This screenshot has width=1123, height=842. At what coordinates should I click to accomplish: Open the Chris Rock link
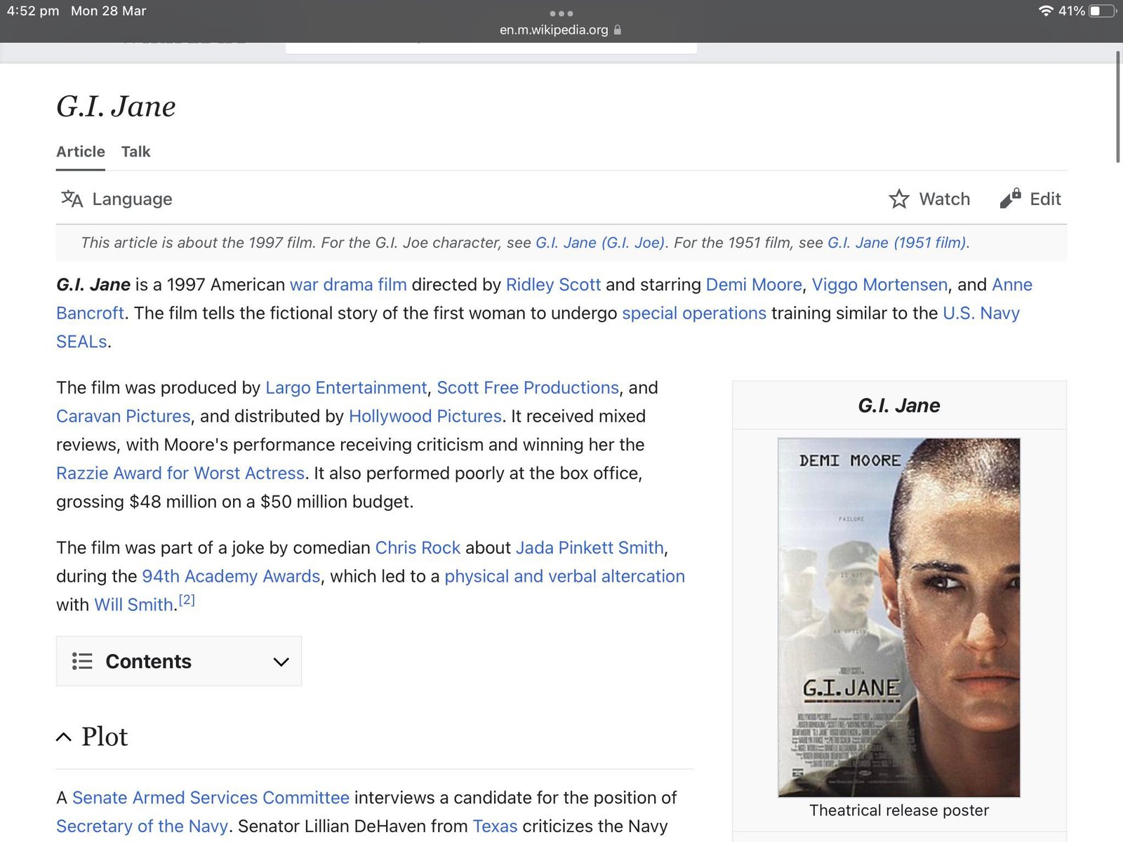(x=418, y=548)
